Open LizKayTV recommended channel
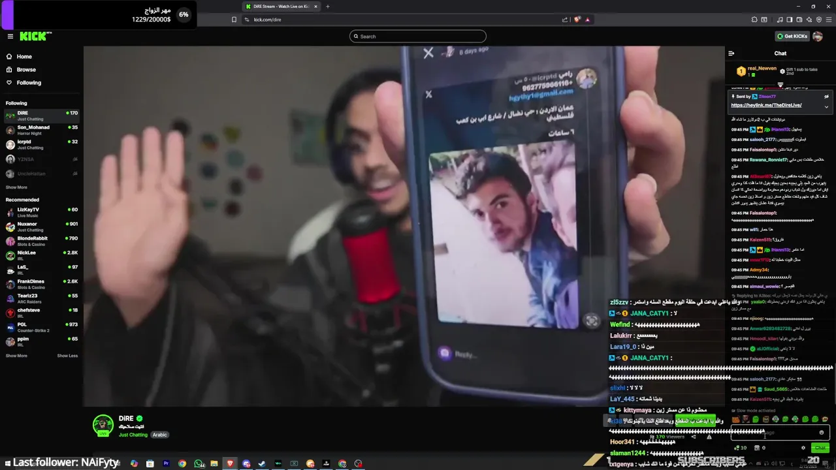Viewport: 836px width, 470px height. click(x=42, y=212)
